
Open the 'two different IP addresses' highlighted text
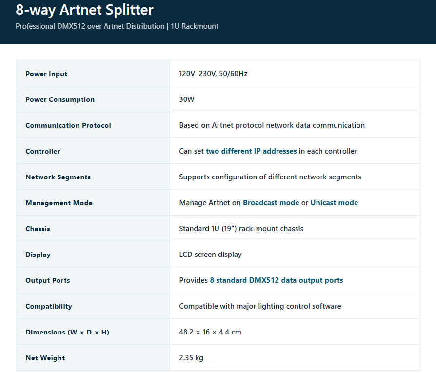click(x=251, y=151)
